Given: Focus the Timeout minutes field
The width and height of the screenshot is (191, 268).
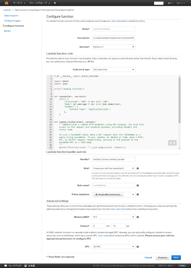Looking at the screenshot, I should [98, 226].
